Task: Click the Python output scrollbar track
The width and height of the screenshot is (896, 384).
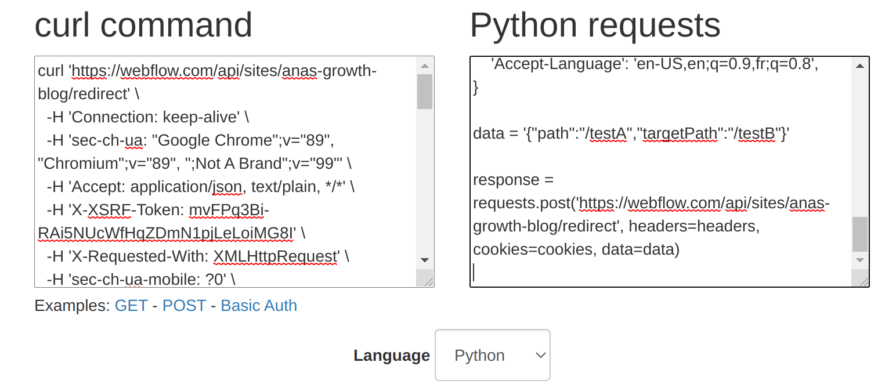Action: [859, 145]
